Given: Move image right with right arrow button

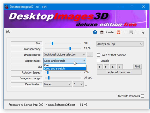Looking at the screenshot, I should click(106, 67).
